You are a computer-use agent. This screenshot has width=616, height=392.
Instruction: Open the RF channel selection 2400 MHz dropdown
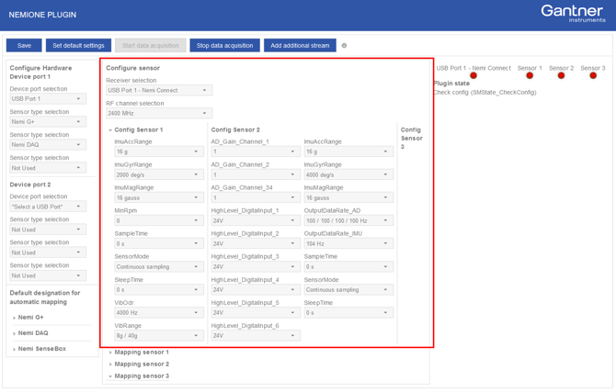159,113
